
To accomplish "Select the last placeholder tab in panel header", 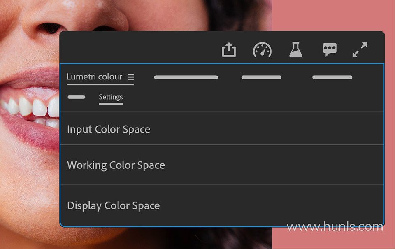I will tap(332, 77).
